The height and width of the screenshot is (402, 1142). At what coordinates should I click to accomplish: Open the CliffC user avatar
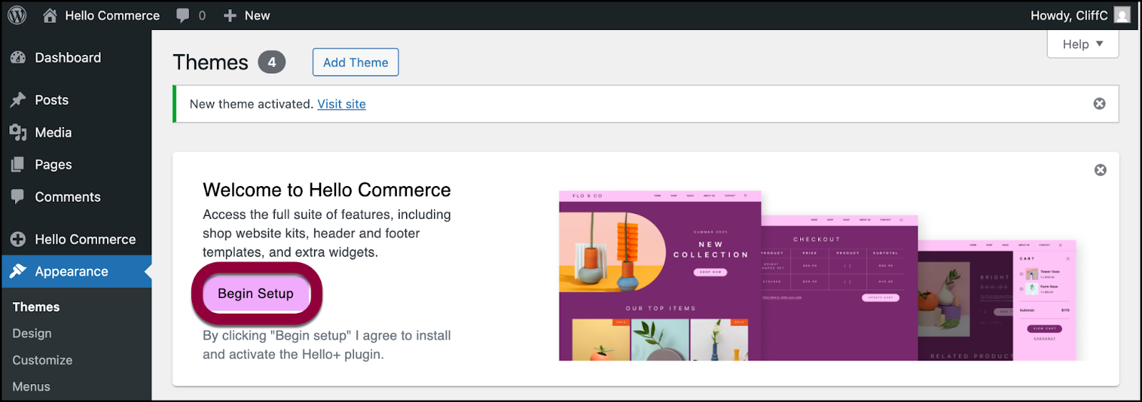coord(1123,15)
